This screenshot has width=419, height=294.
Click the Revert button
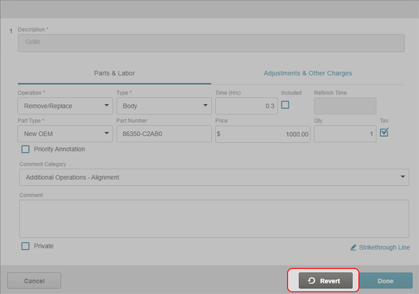(325, 281)
